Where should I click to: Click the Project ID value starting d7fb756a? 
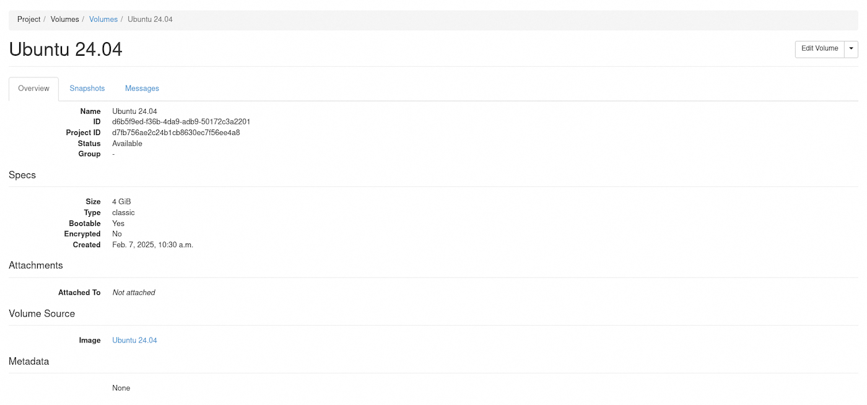point(176,133)
